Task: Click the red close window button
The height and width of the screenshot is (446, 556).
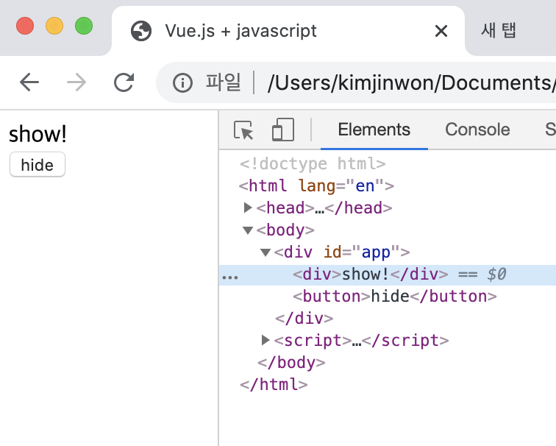Action: (x=25, y=26)
